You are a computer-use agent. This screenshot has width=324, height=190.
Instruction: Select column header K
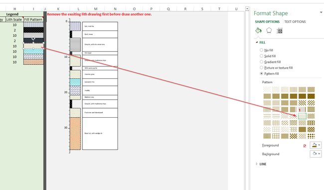point(58,8)
